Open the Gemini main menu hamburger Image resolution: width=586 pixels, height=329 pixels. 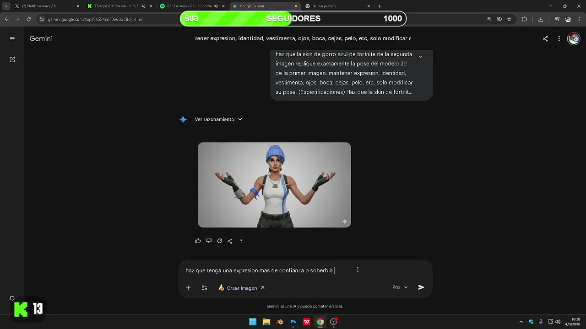point(12,38)
